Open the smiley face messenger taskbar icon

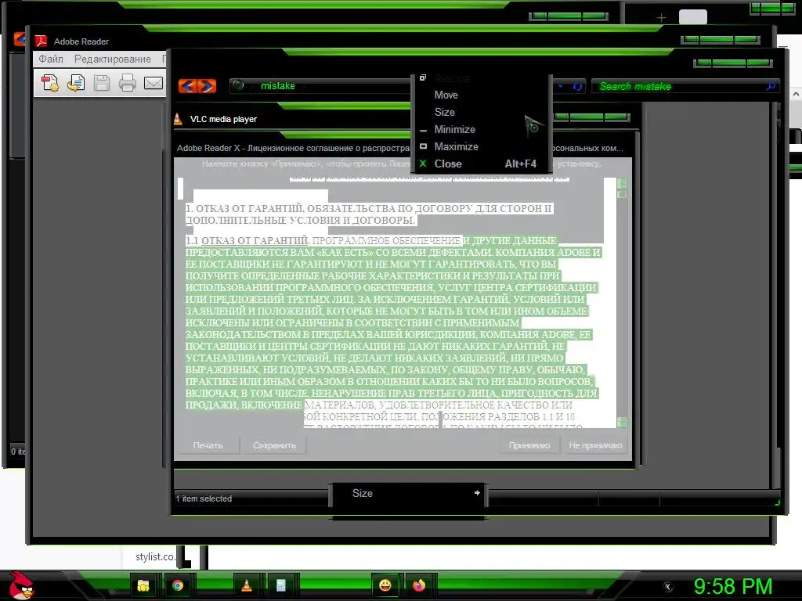[385, 585]
